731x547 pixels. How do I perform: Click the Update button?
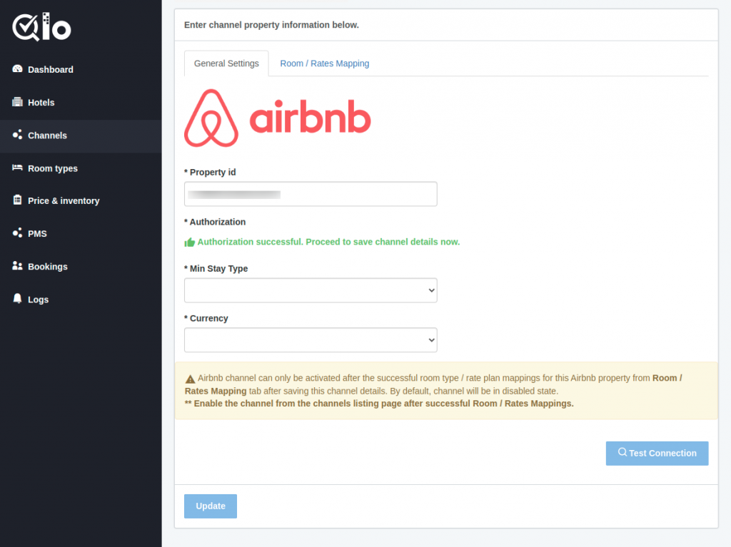[211, 506]
